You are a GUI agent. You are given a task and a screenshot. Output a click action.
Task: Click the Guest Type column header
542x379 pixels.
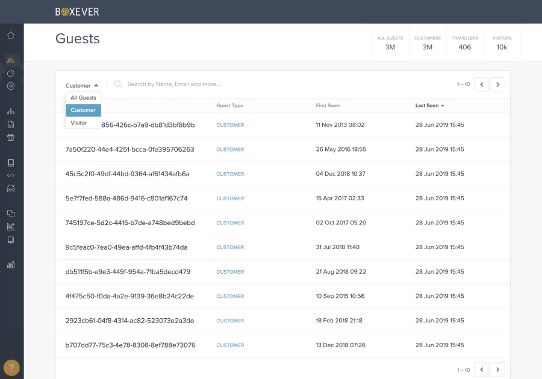coord(230,106)
